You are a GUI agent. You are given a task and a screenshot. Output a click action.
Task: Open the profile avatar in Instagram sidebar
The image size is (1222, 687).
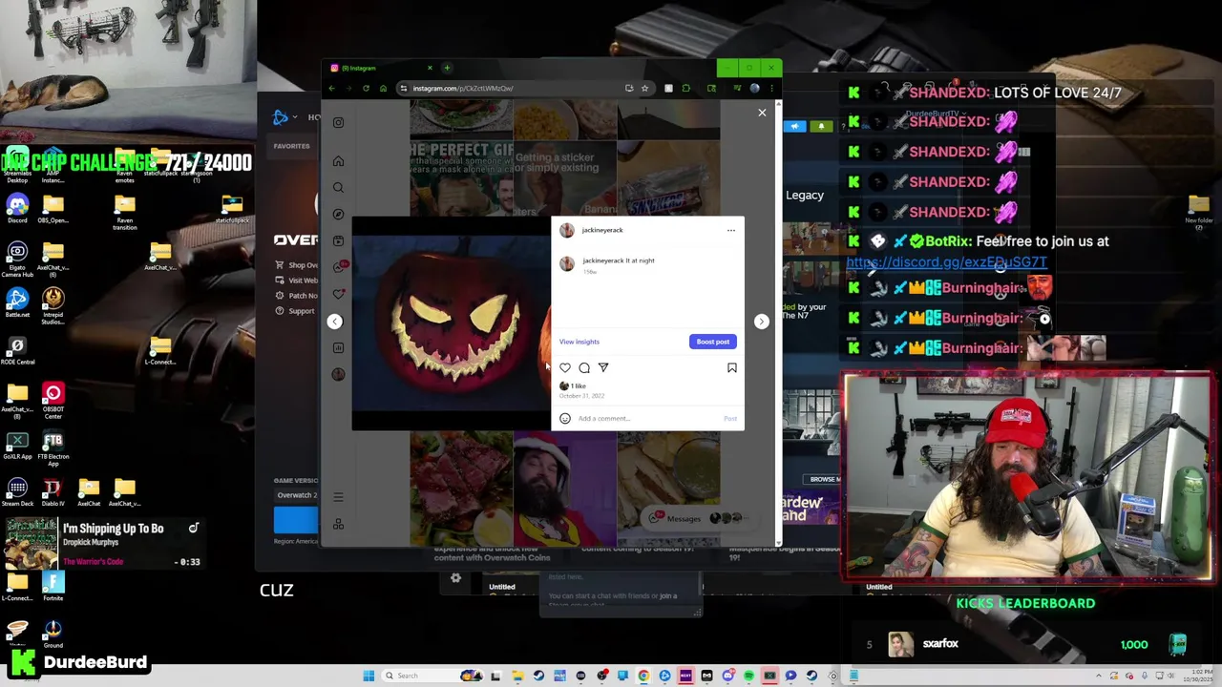click(x=338, y=374)
